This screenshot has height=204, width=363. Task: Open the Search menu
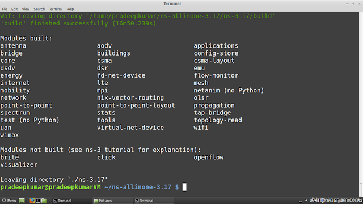click(39, 9)
